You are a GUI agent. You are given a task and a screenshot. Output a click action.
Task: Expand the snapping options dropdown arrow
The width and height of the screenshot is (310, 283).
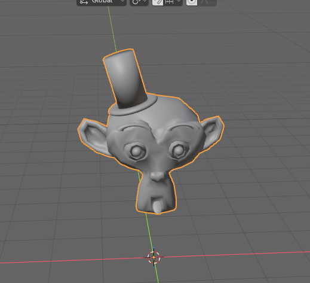179,1
